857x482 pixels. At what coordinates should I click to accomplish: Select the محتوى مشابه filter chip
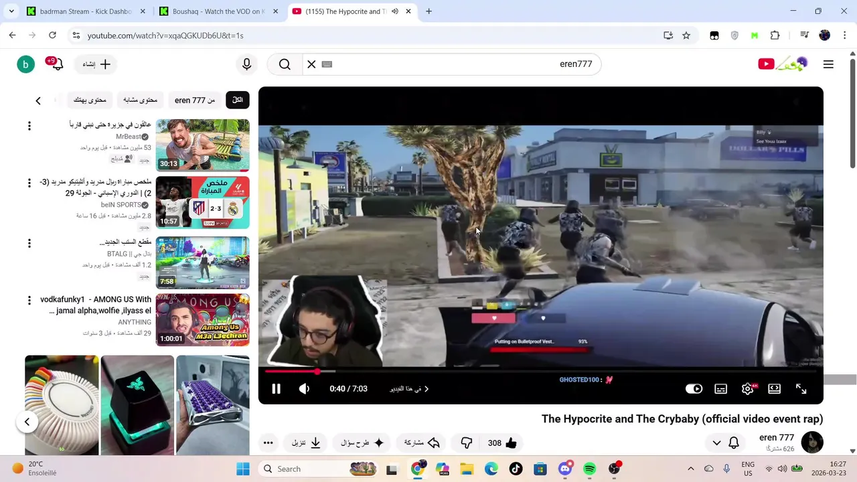(140, 100)
